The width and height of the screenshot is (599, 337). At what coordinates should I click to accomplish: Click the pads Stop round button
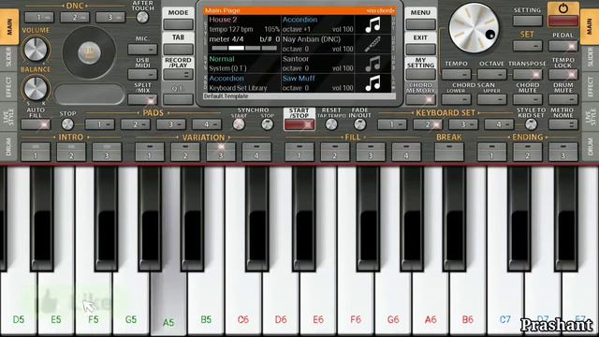coord(67,124)
